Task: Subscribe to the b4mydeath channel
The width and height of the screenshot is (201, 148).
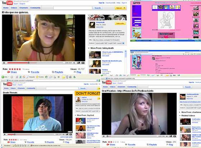Action: point(120,23)
